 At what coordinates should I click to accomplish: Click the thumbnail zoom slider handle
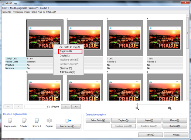(137, 105)
